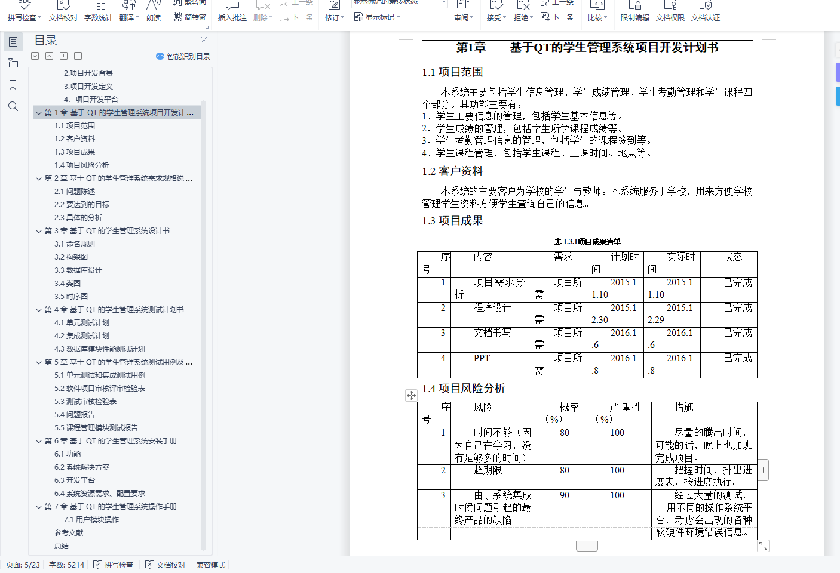Open 文档认证 document certification
The image size is (840, 573).
click(x=705, y=11)
